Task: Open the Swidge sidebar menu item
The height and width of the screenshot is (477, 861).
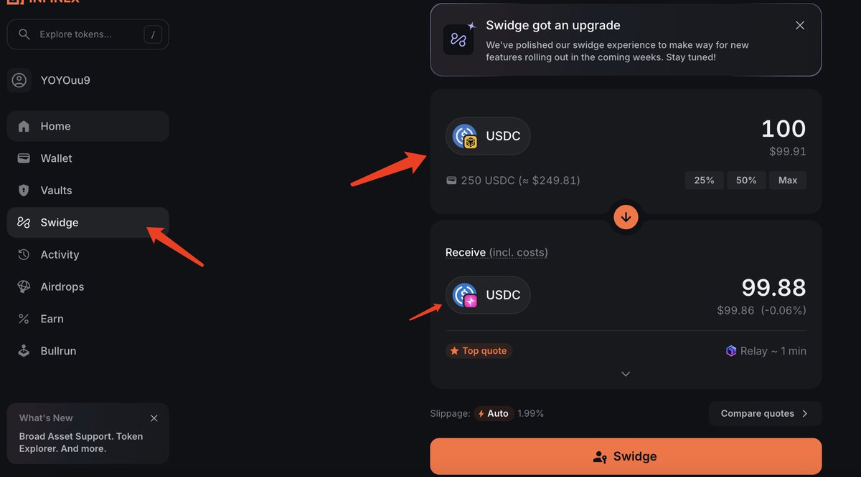Action: (88, 223)
